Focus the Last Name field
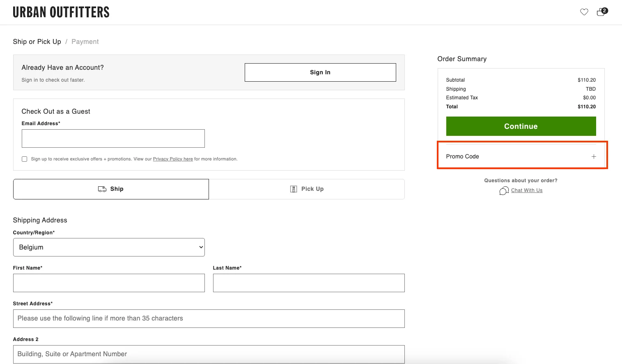622x364 pixels. pos(309,283)
